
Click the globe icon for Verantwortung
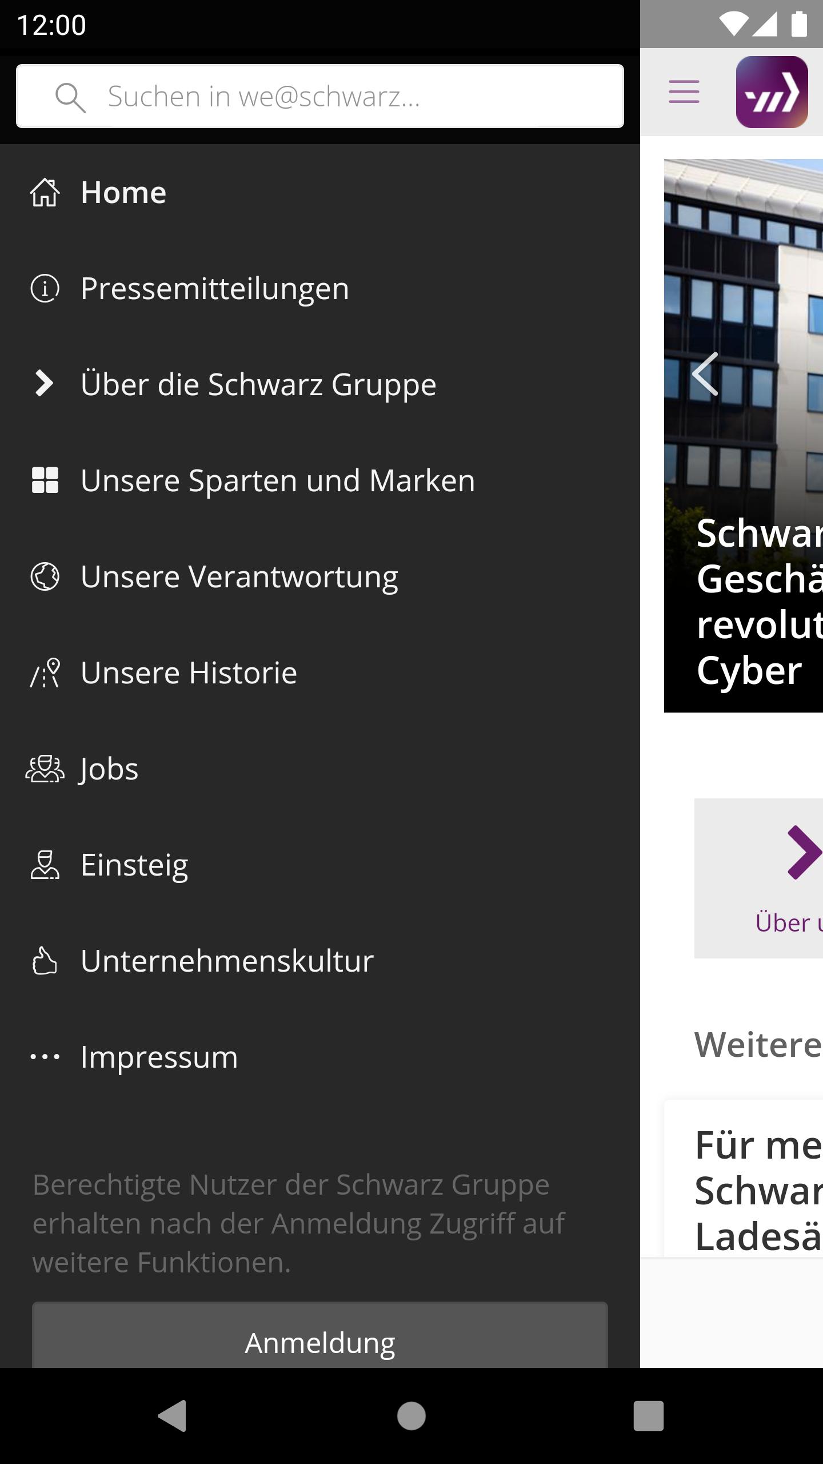tap(45, 576)
